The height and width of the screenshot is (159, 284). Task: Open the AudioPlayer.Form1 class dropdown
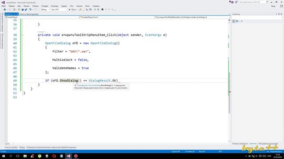pos(117,17)
